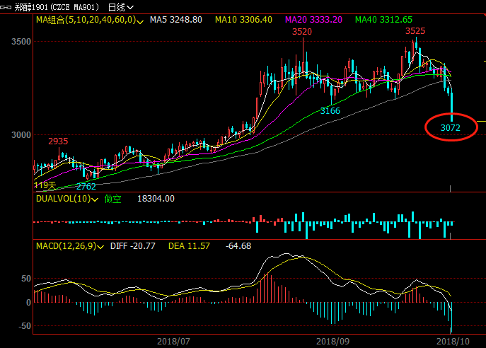
Task: Expand the MACD(12,26,9) indicator dropdown
Action: [x=100, y=246]
